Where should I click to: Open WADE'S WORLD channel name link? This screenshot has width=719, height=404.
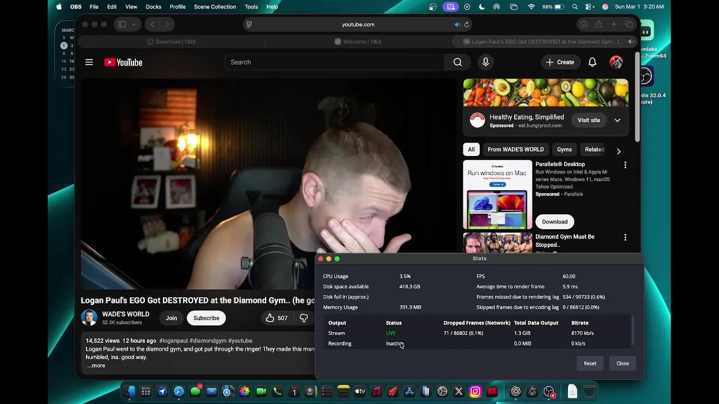pos(126,314)
